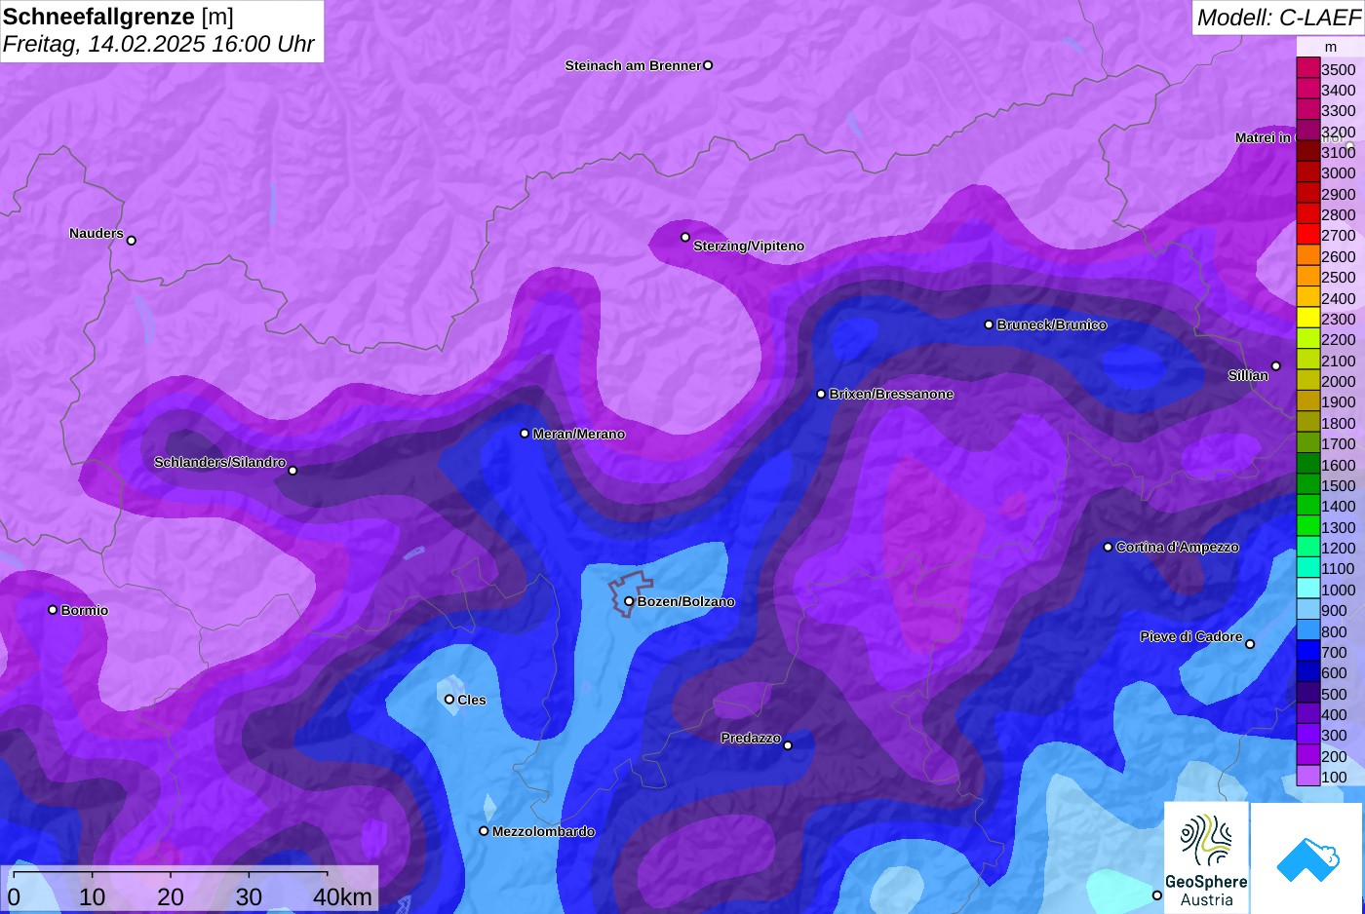Click the Matrei in label text
The height and width of the screenshot is (914, 1365).
pos(1263,137)
